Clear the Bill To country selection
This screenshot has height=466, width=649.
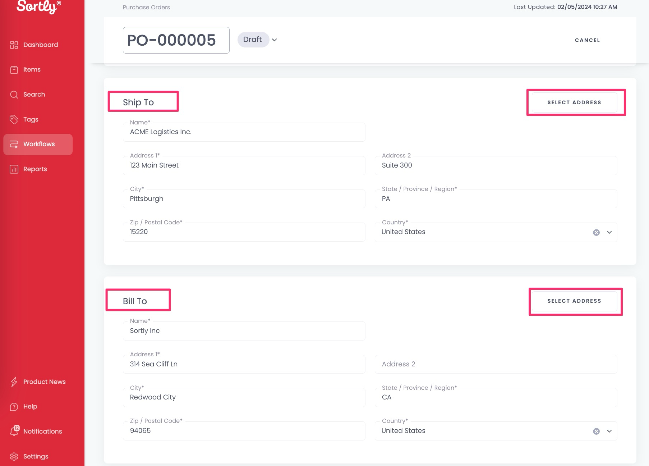[x=596, y=431]
